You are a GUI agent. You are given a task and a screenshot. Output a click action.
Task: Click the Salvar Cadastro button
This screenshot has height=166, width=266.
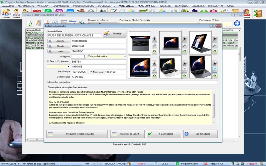(x=164, y=134)
